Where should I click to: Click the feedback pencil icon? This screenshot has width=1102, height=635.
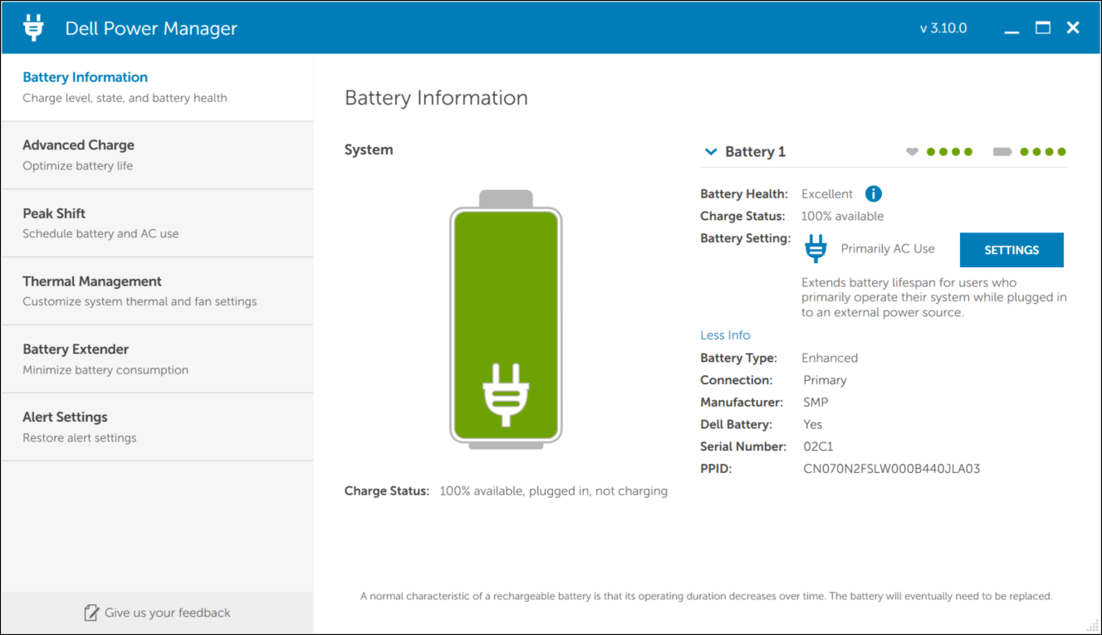[91, 613]
